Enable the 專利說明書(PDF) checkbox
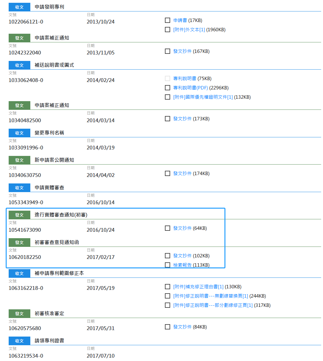 click(168, 88)
